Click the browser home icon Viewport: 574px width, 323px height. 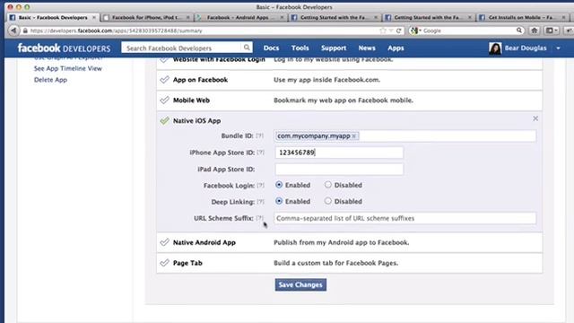535,31
